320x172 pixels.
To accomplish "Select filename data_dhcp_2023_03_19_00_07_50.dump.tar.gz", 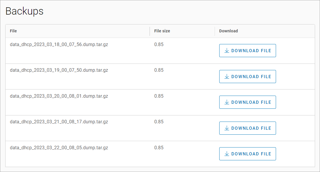I will pos(59,70).
